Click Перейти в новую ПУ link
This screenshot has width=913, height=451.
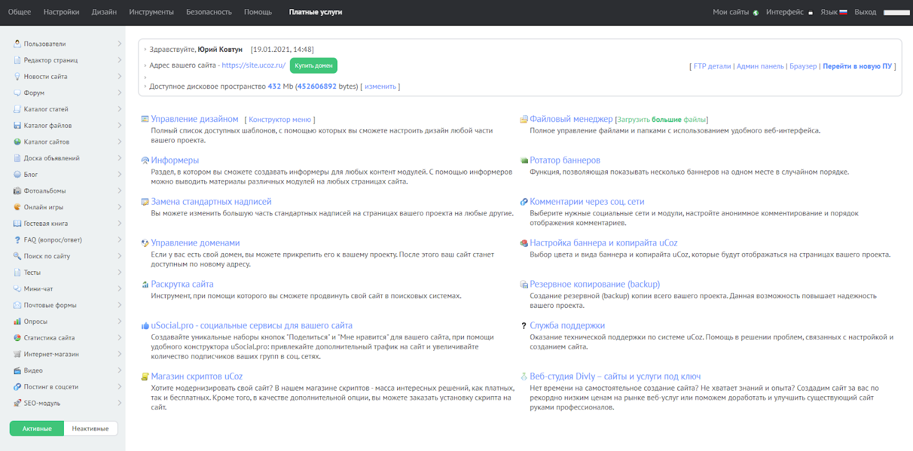click(857, 66)
